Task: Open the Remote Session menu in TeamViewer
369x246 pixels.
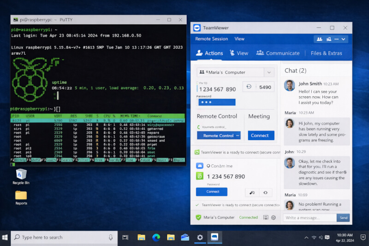Action: pyautogui.click(x=211, y=39)
